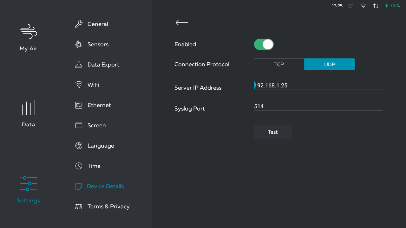Select UDP connection protocol
Image resolution: width=406 pixels, height=228 pixels.
(330, 64)
